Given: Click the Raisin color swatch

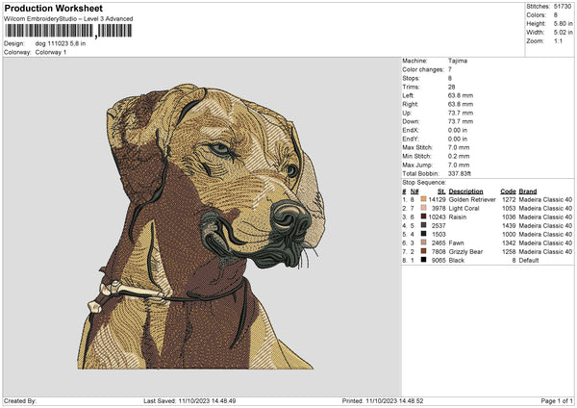Looking at the screenshot, I should [423, 217].
